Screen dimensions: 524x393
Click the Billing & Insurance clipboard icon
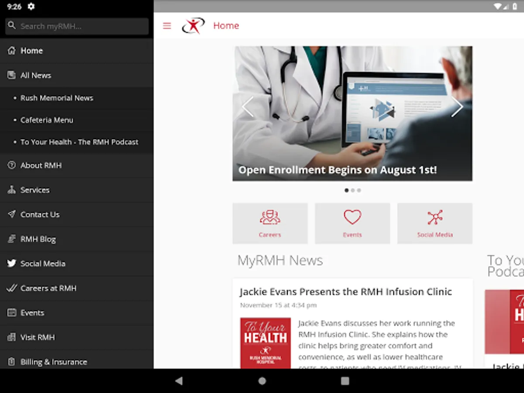click(x=12, y=362)
